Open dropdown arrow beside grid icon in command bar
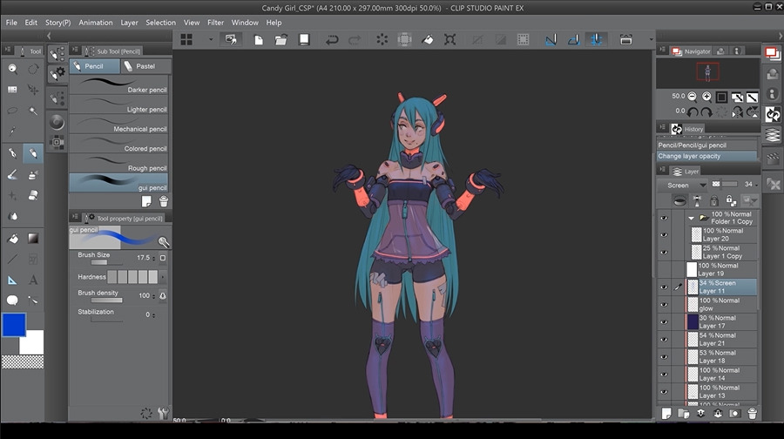The width and height of the screenshot is (784, 439). click(x=211, y=40)
